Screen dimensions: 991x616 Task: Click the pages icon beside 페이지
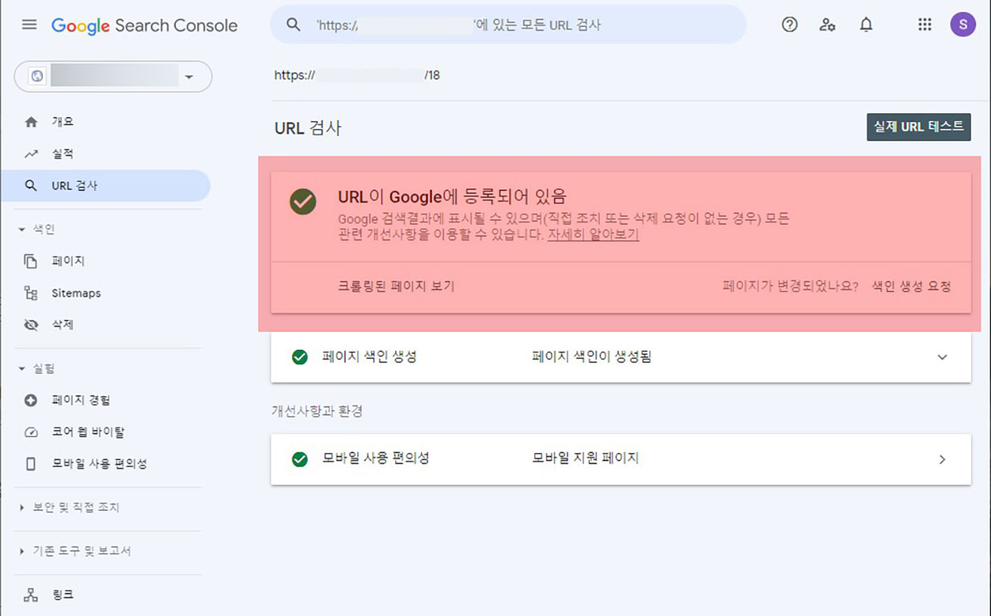(x=31, y=261)
